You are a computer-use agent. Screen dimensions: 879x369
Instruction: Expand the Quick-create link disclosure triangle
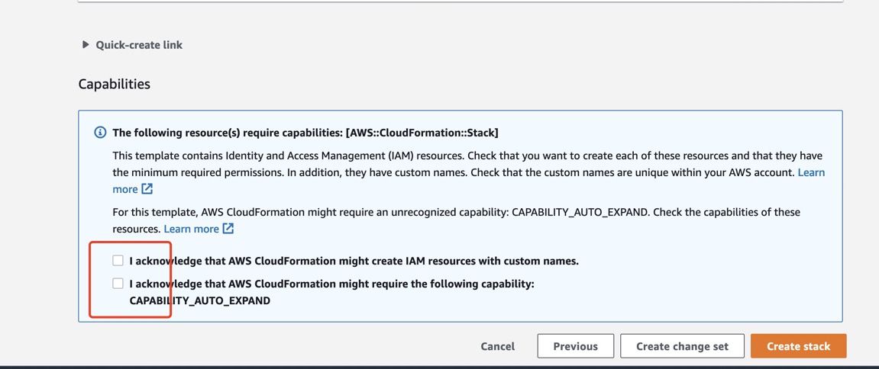click(x=86, y=45)
